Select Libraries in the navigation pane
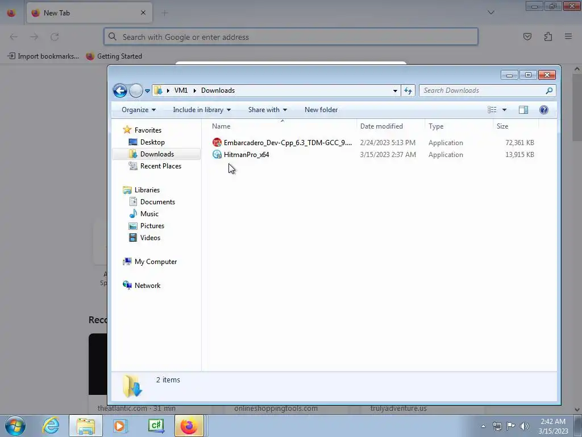The height and width of the screenshot is (437, 582). 147,190
